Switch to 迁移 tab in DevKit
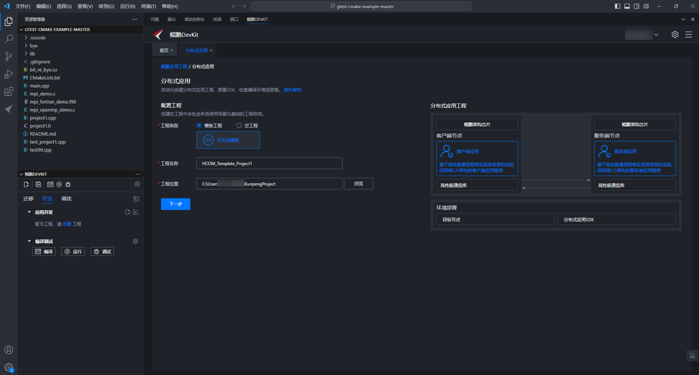The height and width of the screenshot is (375, 699). [x=28, y=199]
